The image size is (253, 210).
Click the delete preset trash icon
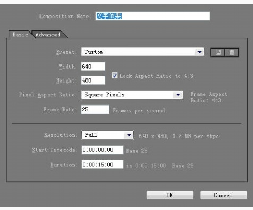[x=232, y=52]
